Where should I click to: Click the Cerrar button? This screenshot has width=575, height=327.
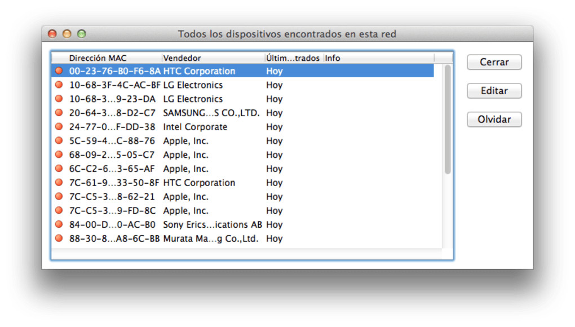coord(494,62)
